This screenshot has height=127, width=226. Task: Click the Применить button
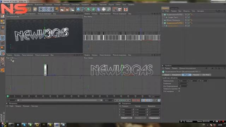pos(154,118)
